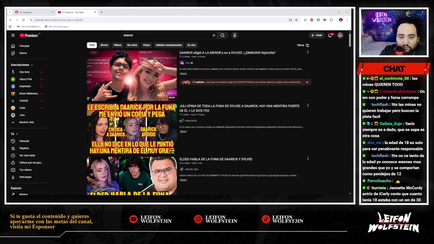Select the En vivo filter chip
Image resolution: width=434 pixels, height=244 pixels.
(x=192, y=45)
